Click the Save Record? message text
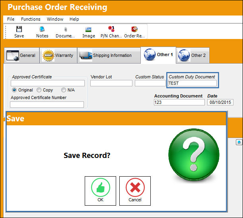 pyautogui.click(x=87, y=156)
